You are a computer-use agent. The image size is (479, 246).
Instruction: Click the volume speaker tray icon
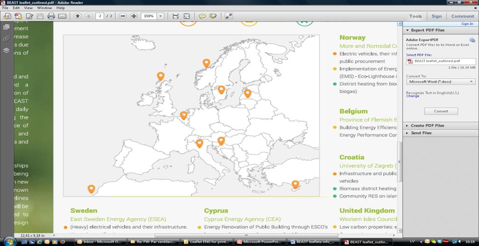(459, 242)
